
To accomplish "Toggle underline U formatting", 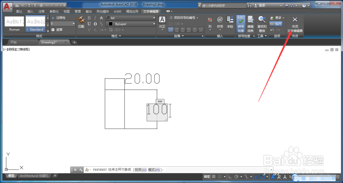I will [x=89, y=24].
